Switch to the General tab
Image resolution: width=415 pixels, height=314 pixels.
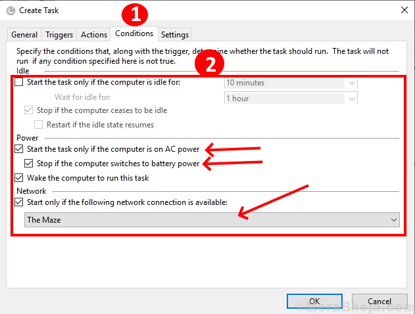(x=24, y=35)
